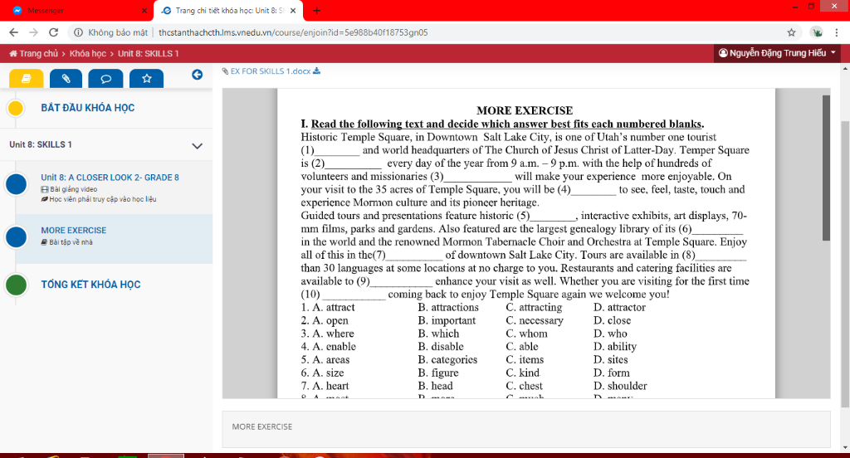The width and height of the screenshot is (850, 458).
Task: Click answer option '7. A. heart'
Action: click(x=325, y=386)
